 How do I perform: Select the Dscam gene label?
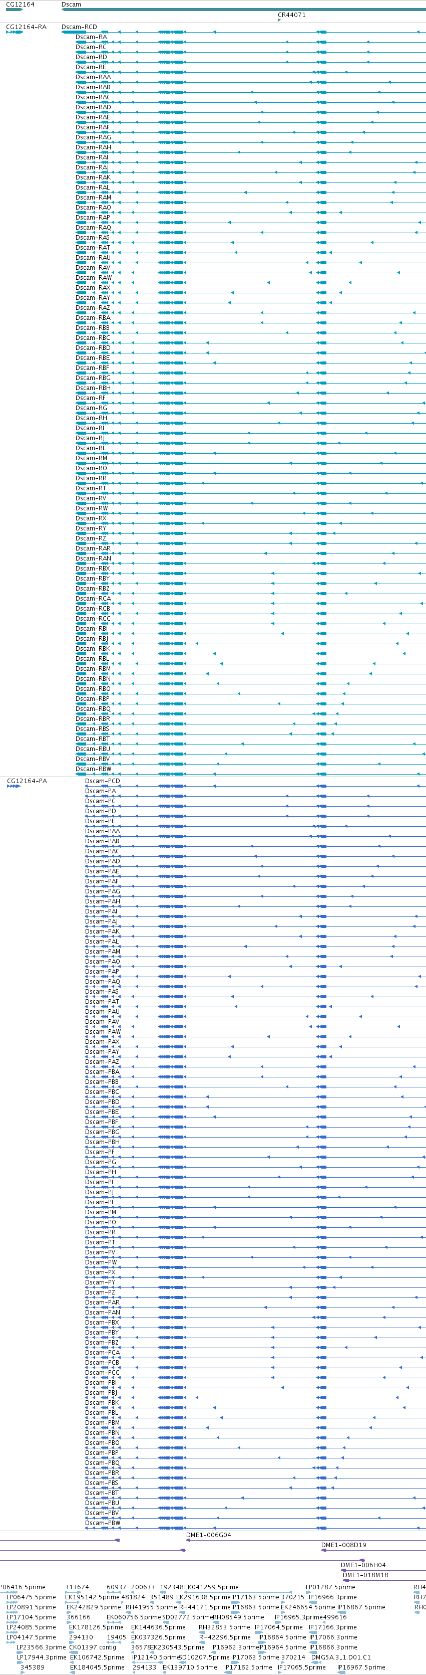coord(72,5)
